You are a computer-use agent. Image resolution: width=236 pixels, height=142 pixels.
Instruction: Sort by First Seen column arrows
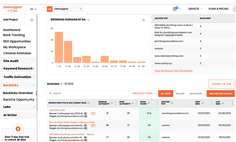212,103
